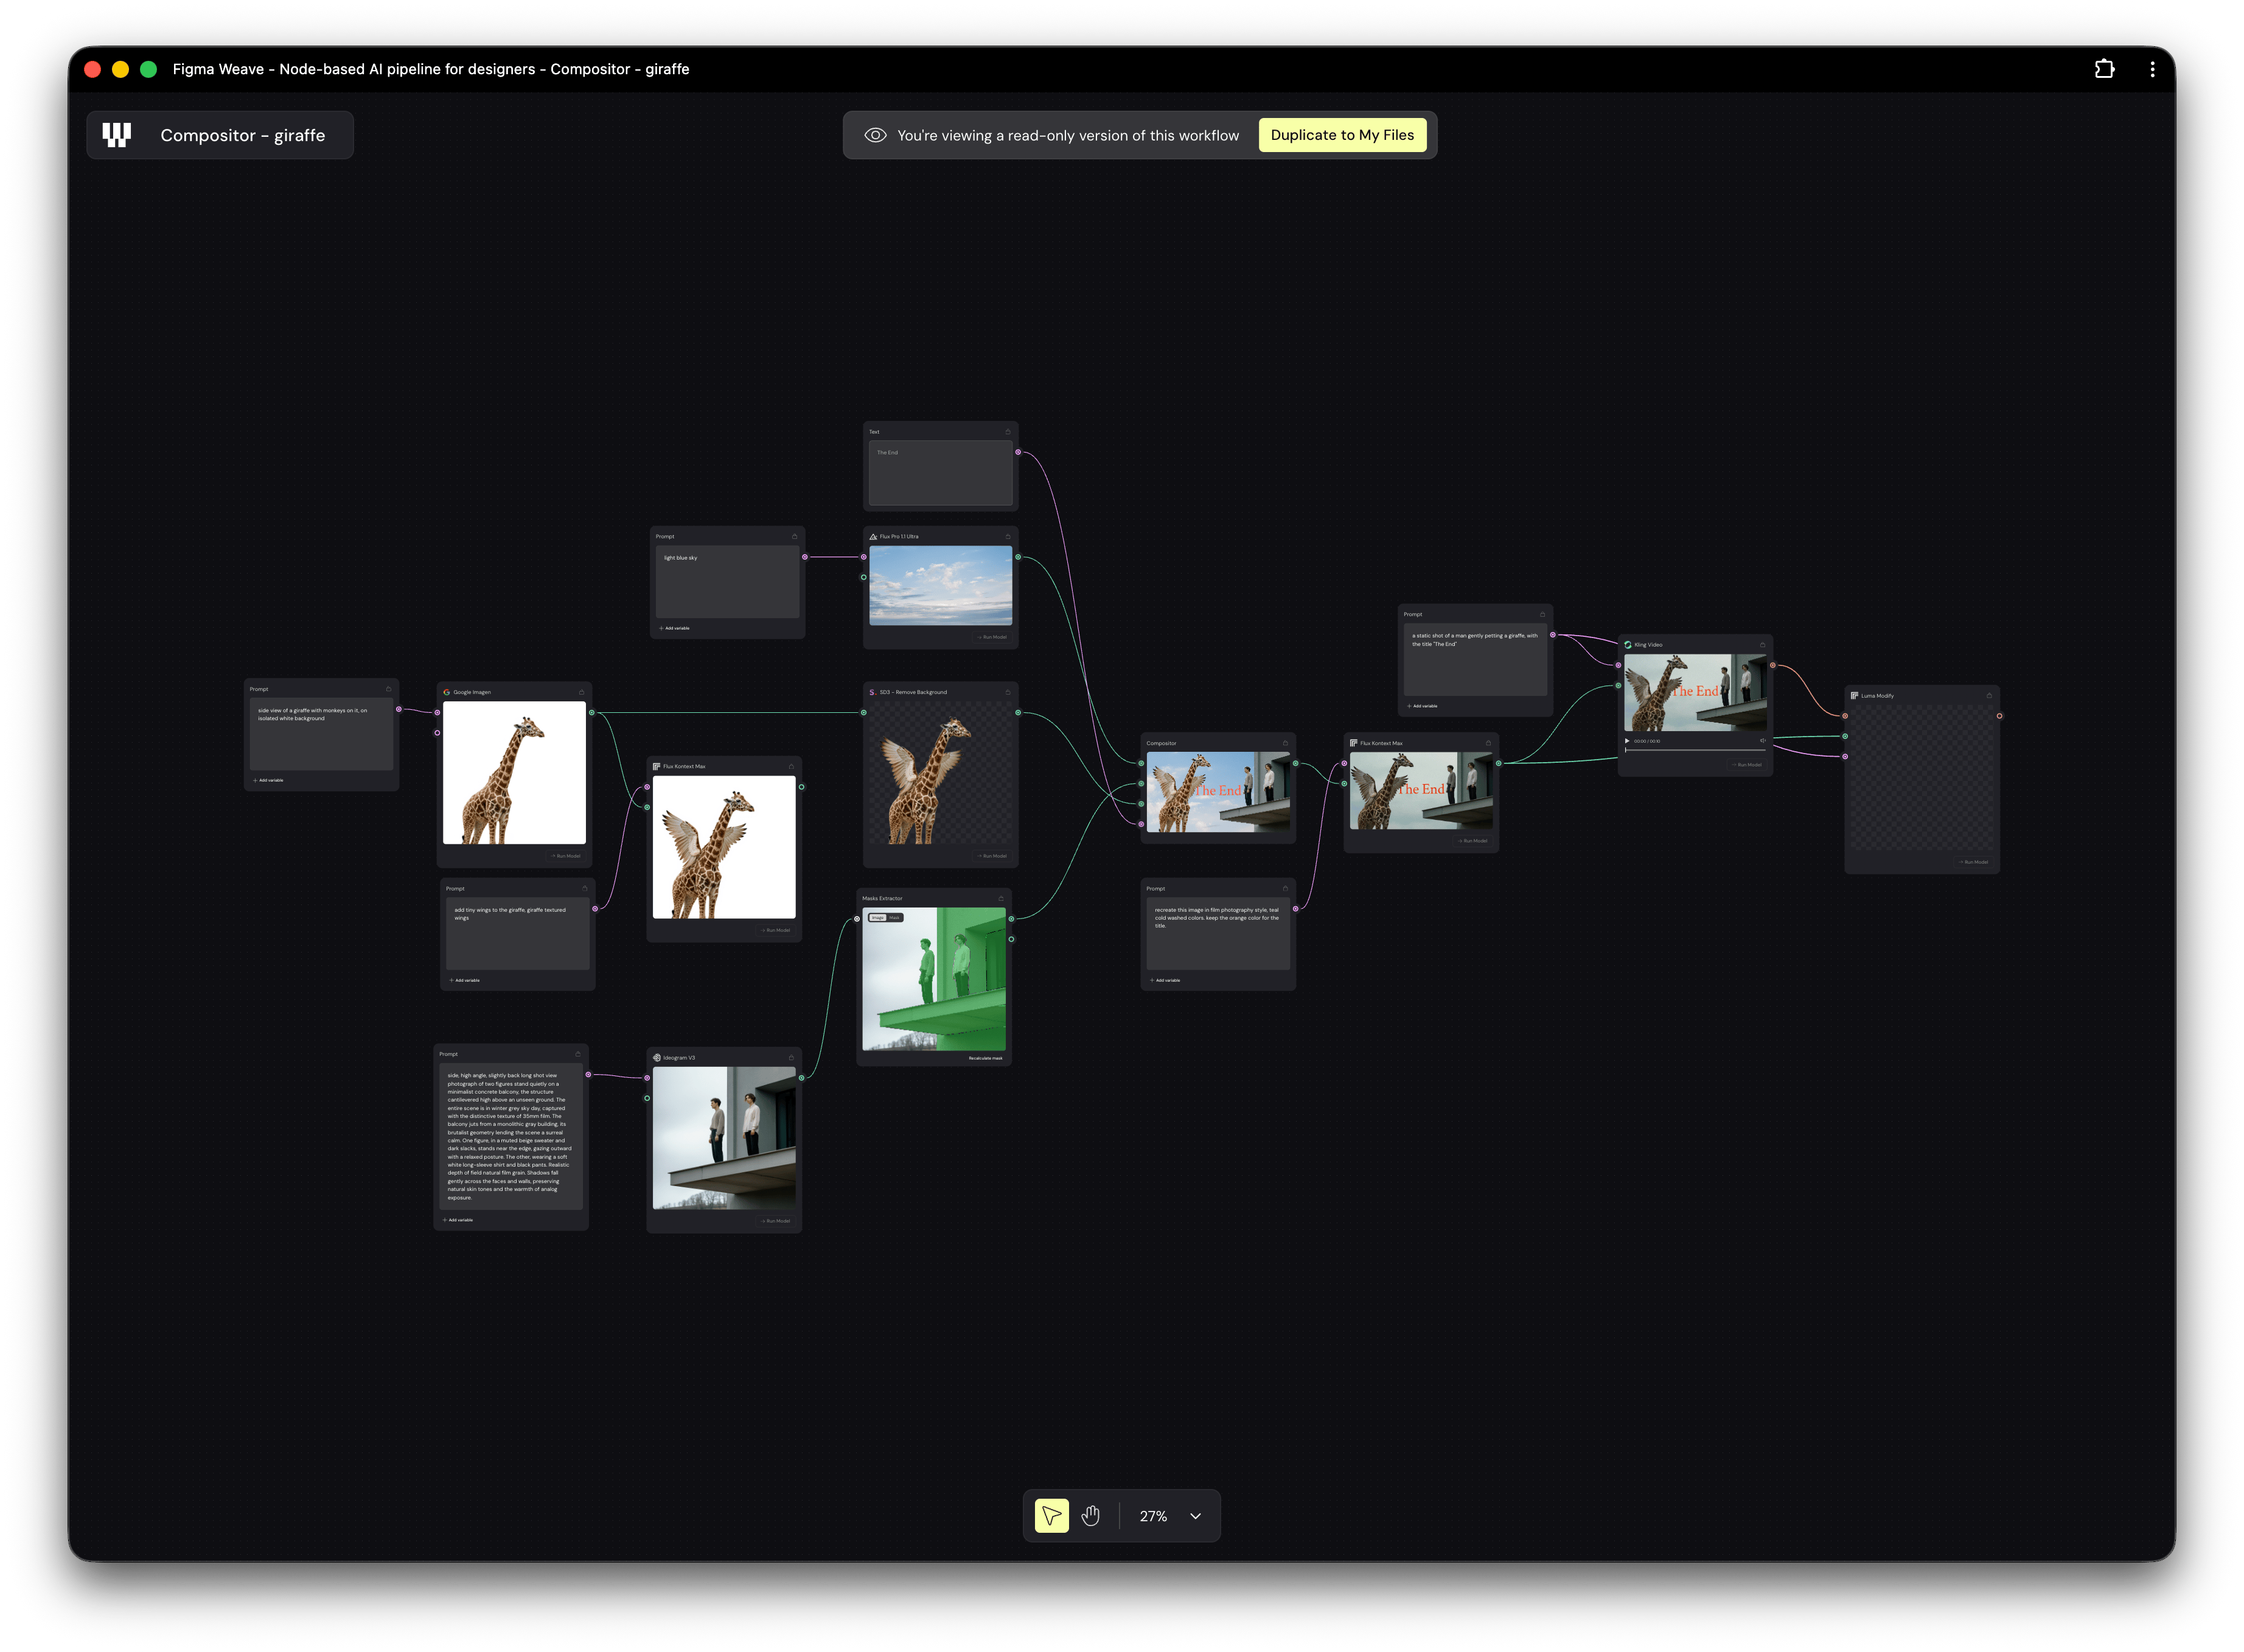The width and height of the screenshot is (2244, 1652).
Task: Select the hand pan tool in bottom toolbar
Action: 1090,1516
